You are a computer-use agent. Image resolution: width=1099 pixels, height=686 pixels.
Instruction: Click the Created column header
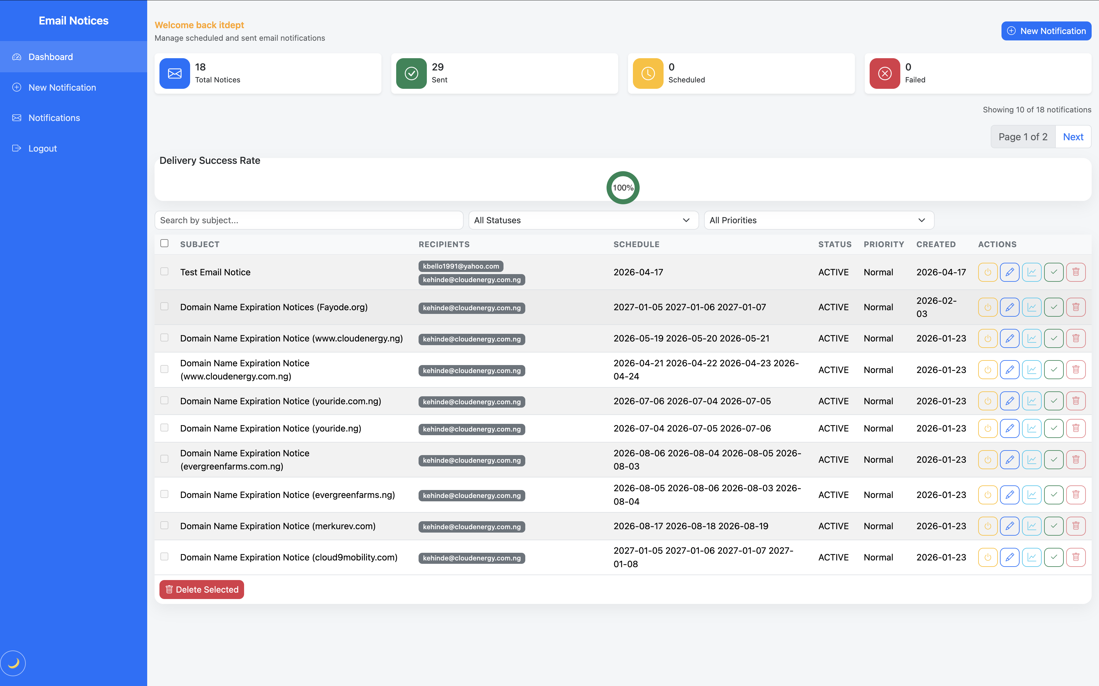936,245
